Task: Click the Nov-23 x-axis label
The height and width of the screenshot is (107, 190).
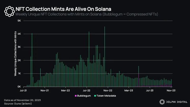Action: tap(172, 90)
